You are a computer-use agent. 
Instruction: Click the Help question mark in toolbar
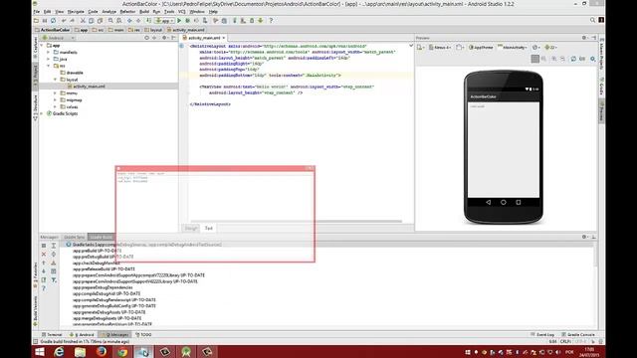point(271,20)
